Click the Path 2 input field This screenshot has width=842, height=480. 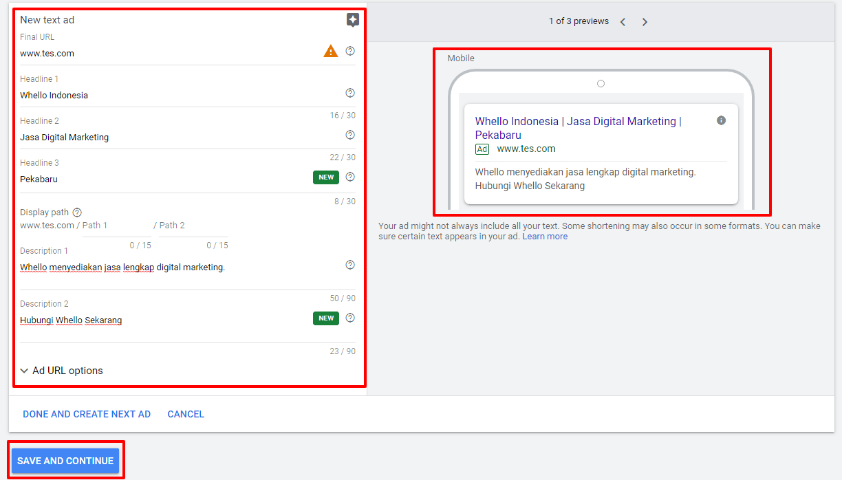click(193, 226)
